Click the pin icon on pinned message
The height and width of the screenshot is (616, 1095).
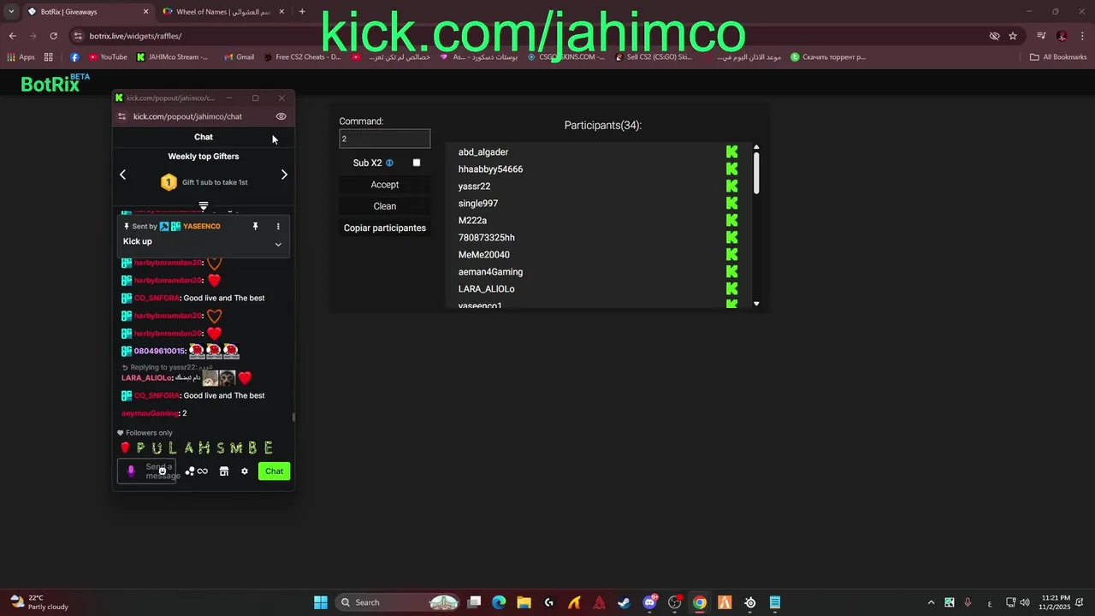255,227
